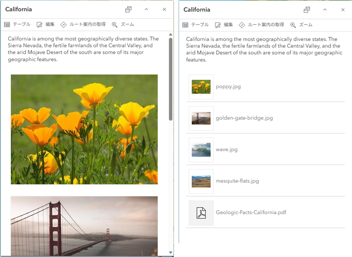Click ルート案内の取得 icon in left popup
The height and width of the screenshot is (257, 352).
[63, 25]
